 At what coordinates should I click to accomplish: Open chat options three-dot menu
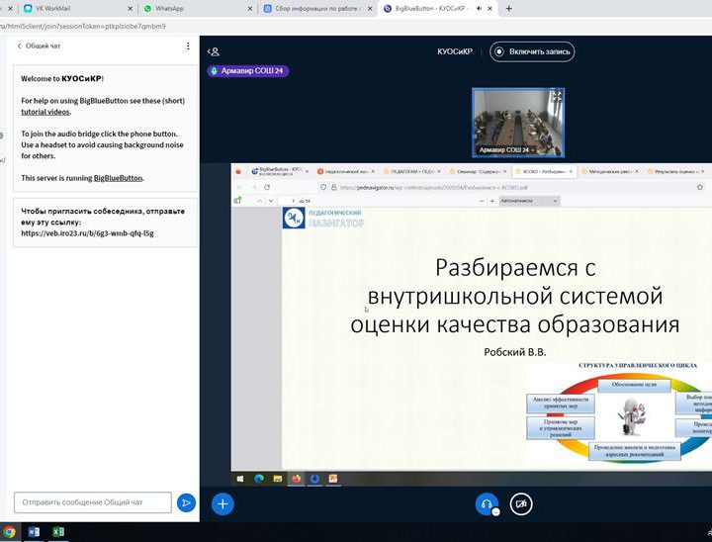(x=188, y=46)
